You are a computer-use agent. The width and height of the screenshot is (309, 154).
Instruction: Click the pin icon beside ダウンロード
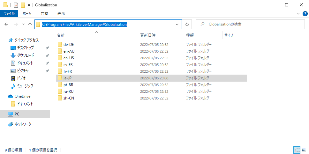(47, 55)
